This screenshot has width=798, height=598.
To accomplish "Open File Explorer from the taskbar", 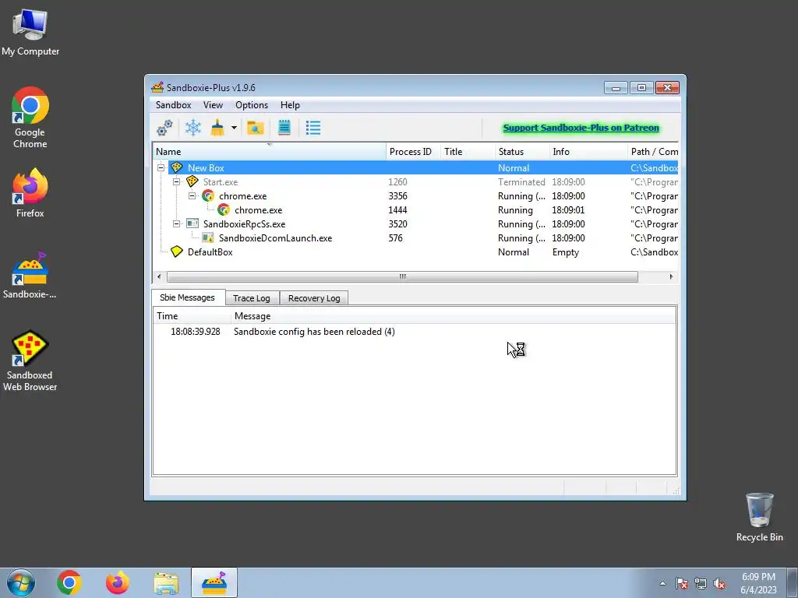I will click(166, 582).
